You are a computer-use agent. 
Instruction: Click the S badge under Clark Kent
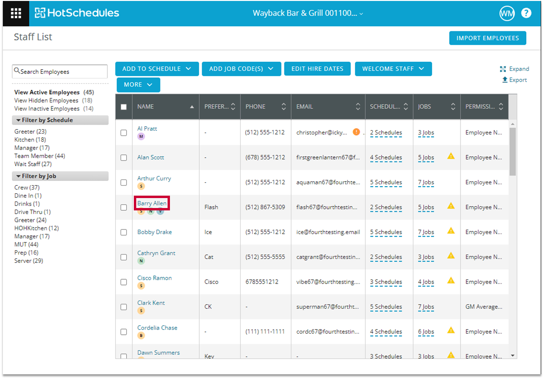click(141, 311)
